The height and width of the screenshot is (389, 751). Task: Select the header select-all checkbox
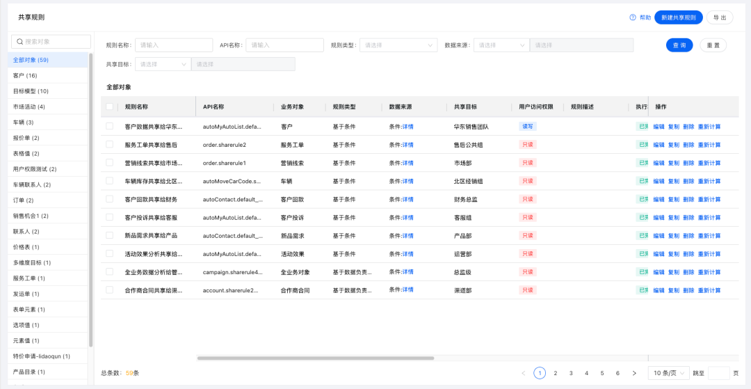[x=109, y=106]
